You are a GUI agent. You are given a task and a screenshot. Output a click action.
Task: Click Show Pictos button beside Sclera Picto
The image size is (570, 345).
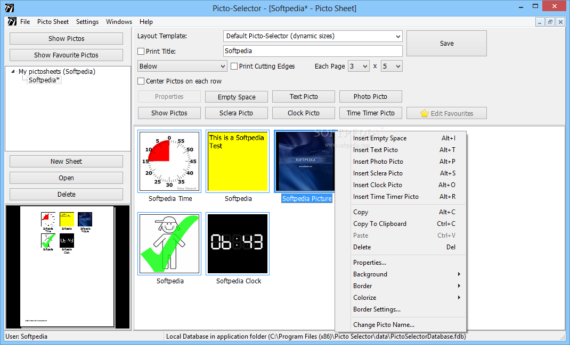point(169,113)
